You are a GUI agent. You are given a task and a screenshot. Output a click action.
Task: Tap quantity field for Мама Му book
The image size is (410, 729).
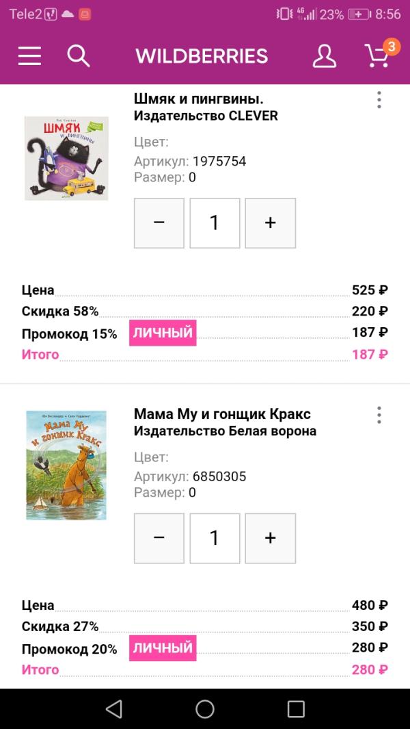pyautogui.click(x=215, y=538)
